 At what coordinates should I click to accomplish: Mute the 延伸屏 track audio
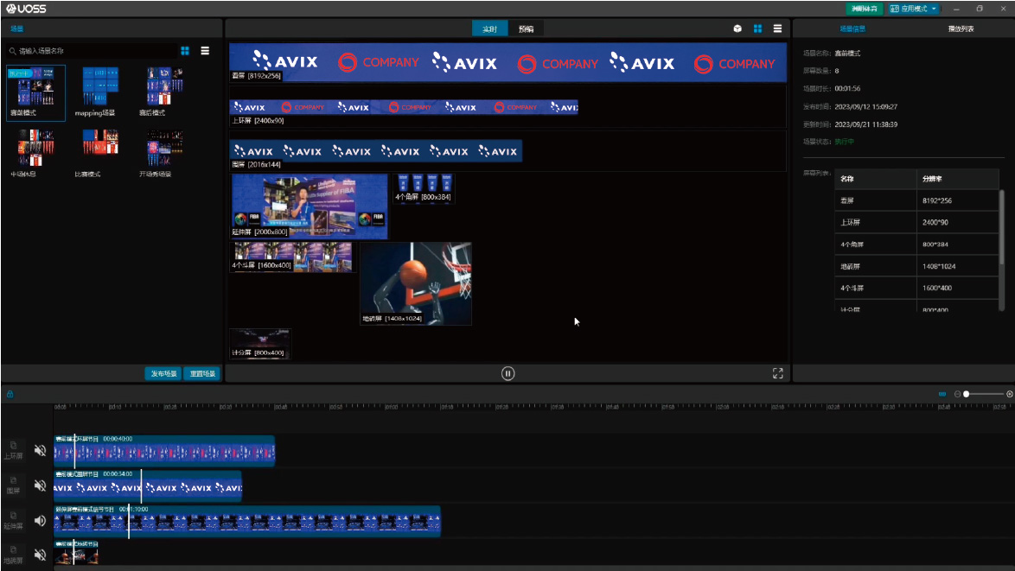pos(40,521)
